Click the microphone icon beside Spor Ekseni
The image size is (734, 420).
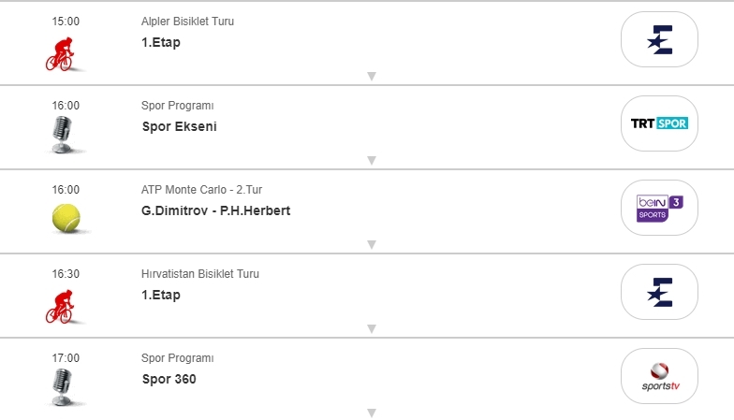pos(63,136)
